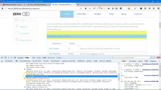The width and height of the screenshot is (161, 90).
Task: Click the blue checkmark extension icon
Action: tap(149, 8)
